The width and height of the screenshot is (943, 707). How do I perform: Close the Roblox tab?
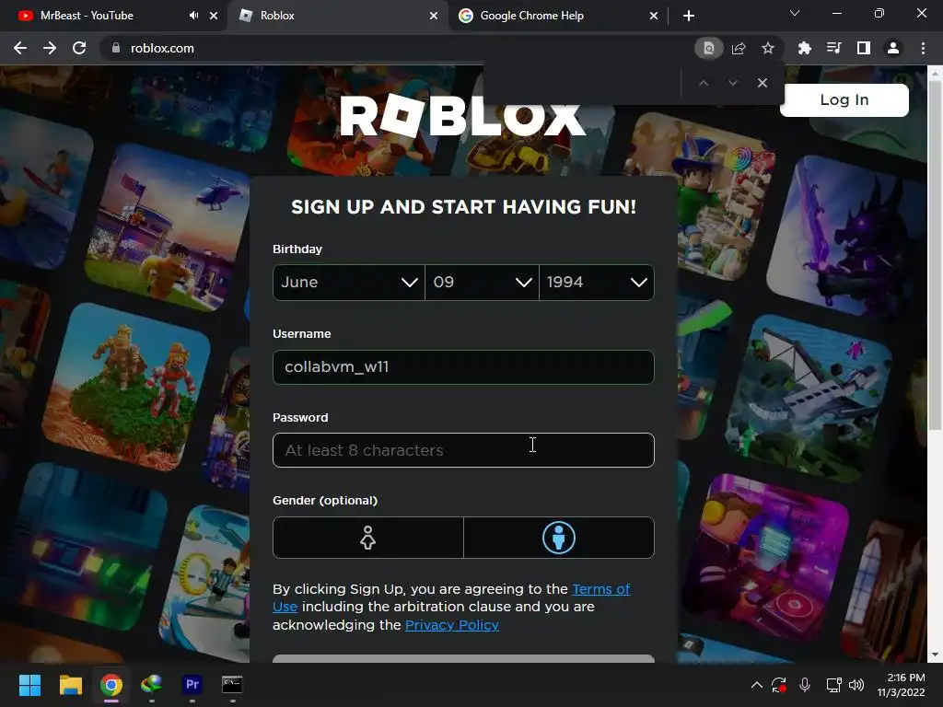pos(434,16)
